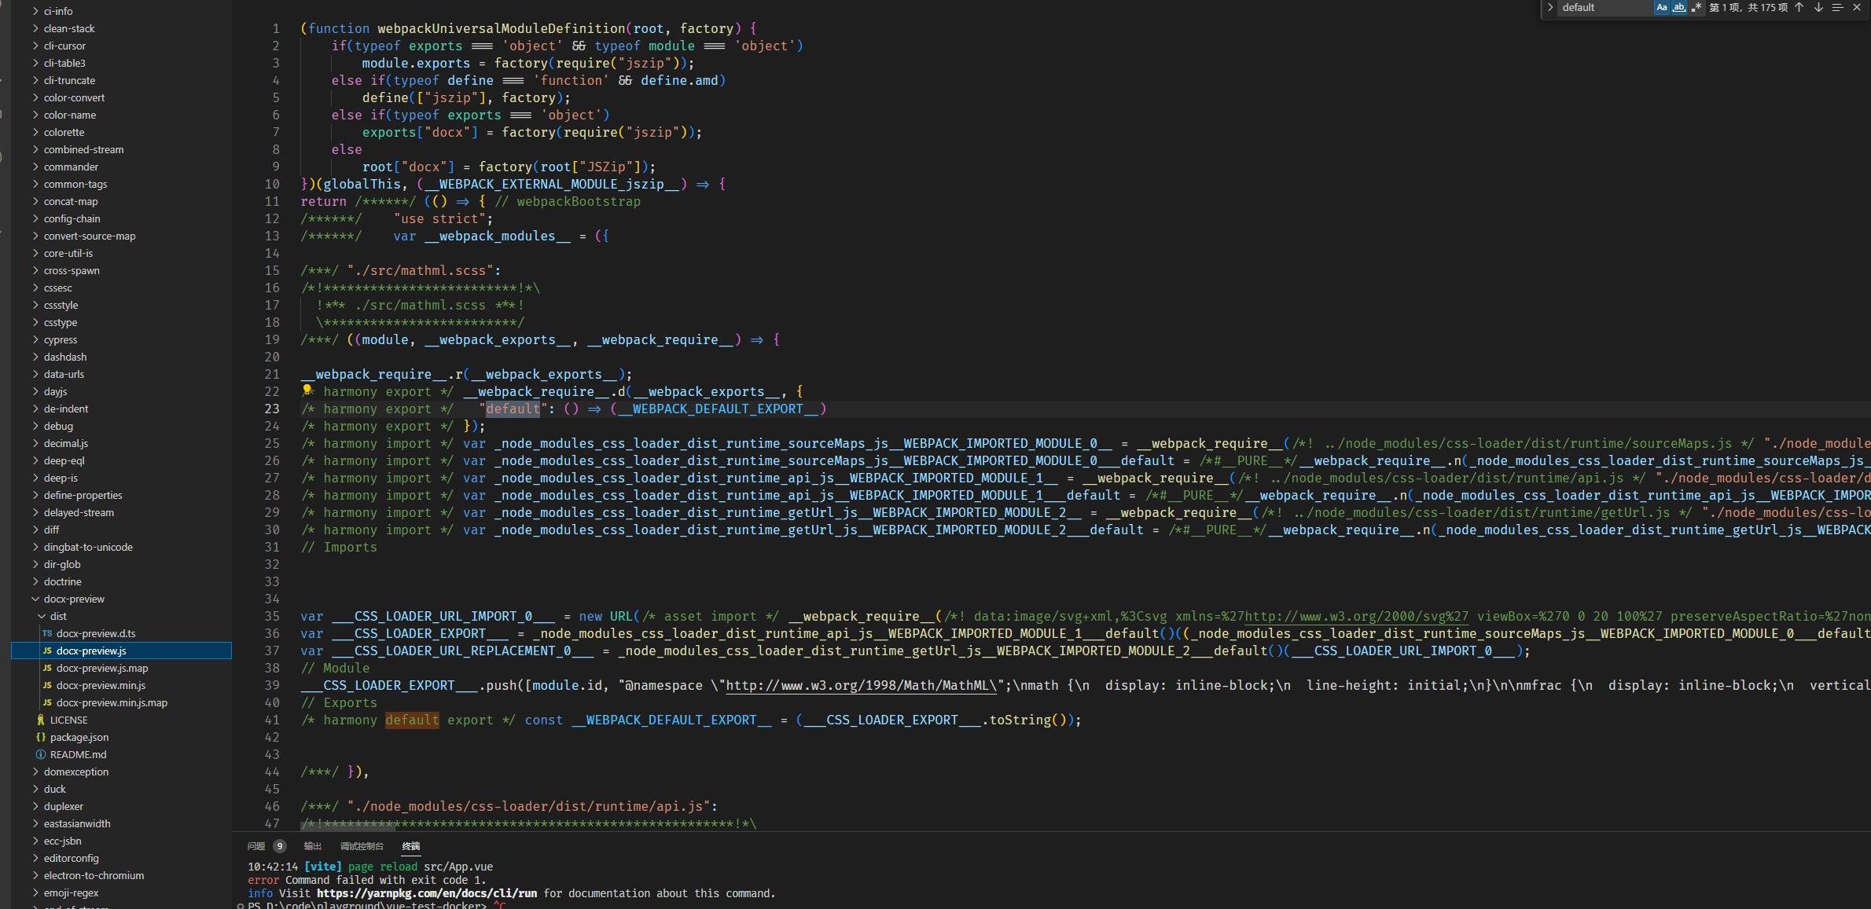Expand the replace field in find widget

tap(1549, 8)
